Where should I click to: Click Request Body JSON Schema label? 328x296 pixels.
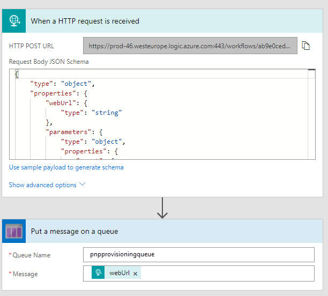(x=49, y=62)
